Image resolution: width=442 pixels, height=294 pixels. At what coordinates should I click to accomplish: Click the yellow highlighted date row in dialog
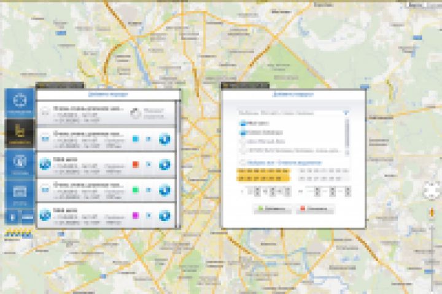(x=263, y=175)
